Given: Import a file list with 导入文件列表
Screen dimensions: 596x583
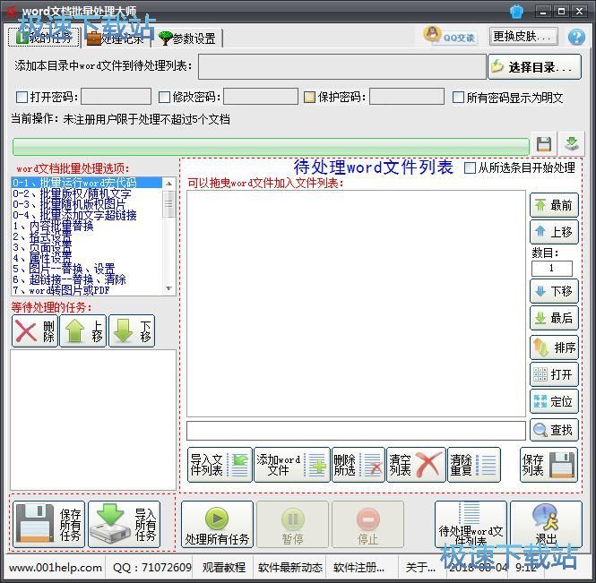Looking at the screenshot, I should pyautogui.click(x=220, y=465).
